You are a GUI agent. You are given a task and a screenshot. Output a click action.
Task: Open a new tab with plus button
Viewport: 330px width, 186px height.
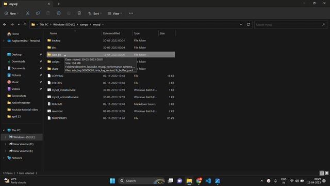pos(59,4)
